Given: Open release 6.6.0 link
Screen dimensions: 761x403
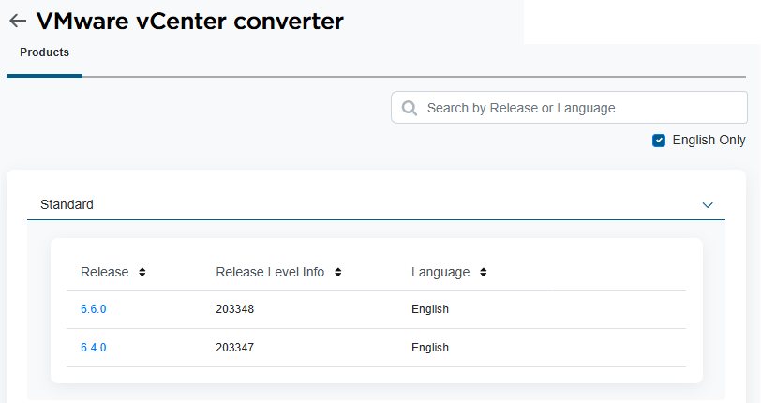Looking at the screenshot, I should click(93, 309).
